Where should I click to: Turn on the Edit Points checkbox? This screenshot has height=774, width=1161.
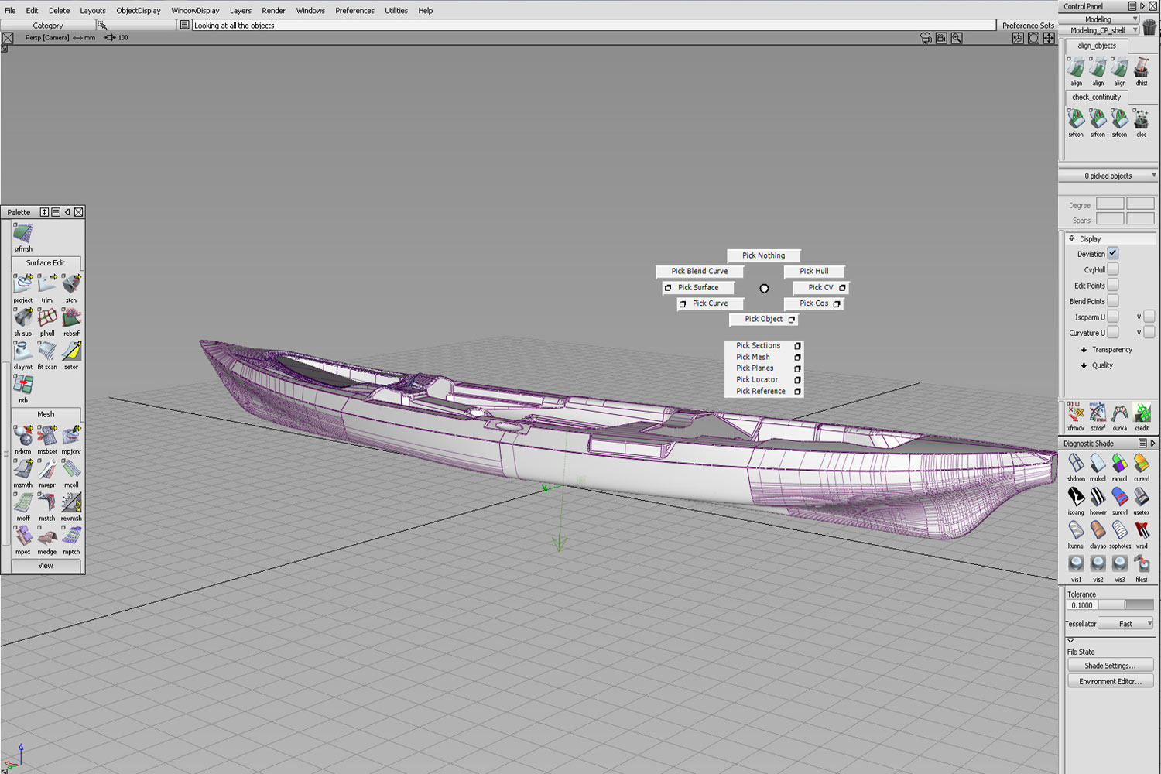(x=1112, y=285)
